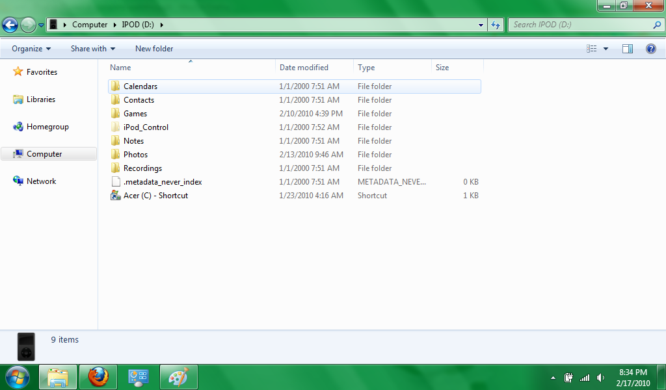The image size is (666, 390).
Task: Show the preview pane
Action: [x=628, y=49]
